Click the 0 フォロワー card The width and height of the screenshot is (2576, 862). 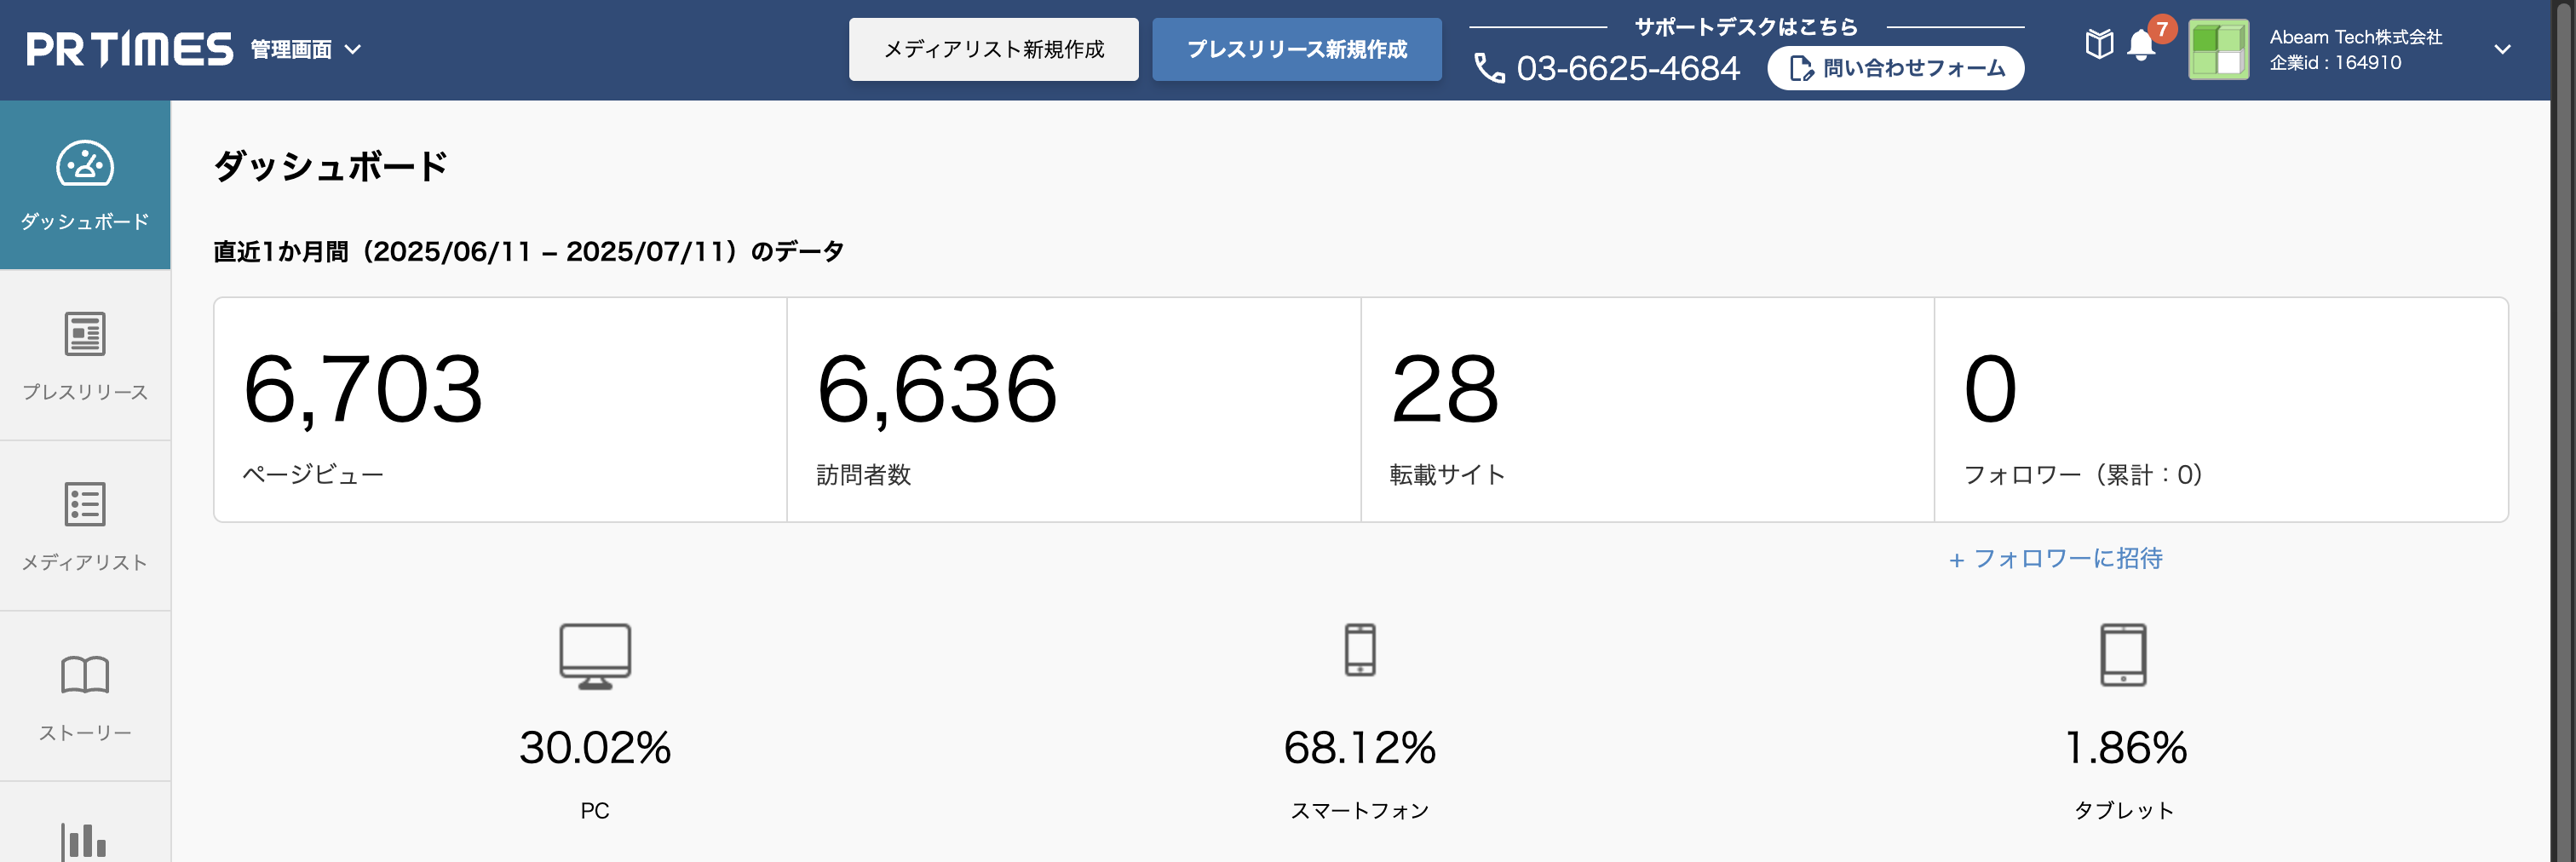point(2221,409)
